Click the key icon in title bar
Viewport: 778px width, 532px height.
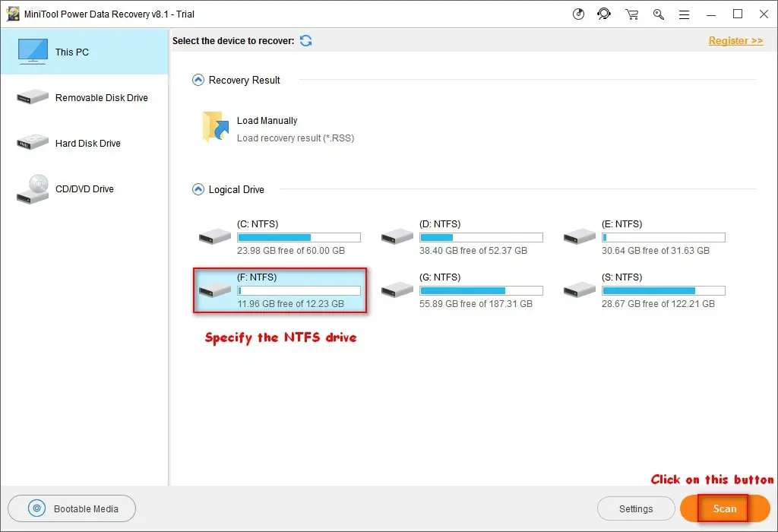point(659,14)
